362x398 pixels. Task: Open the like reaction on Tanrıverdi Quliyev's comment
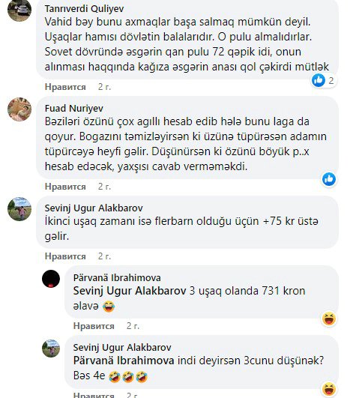tap(319, 80)
